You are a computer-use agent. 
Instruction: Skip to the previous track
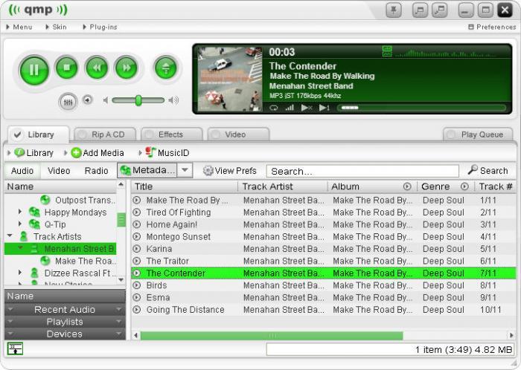tap(97, 68)
